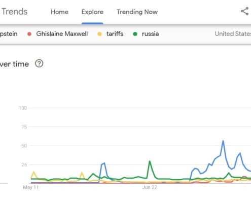Screen dimensions: 251x203
Task: Click the May 11 axis label
Action: point(31,187)
